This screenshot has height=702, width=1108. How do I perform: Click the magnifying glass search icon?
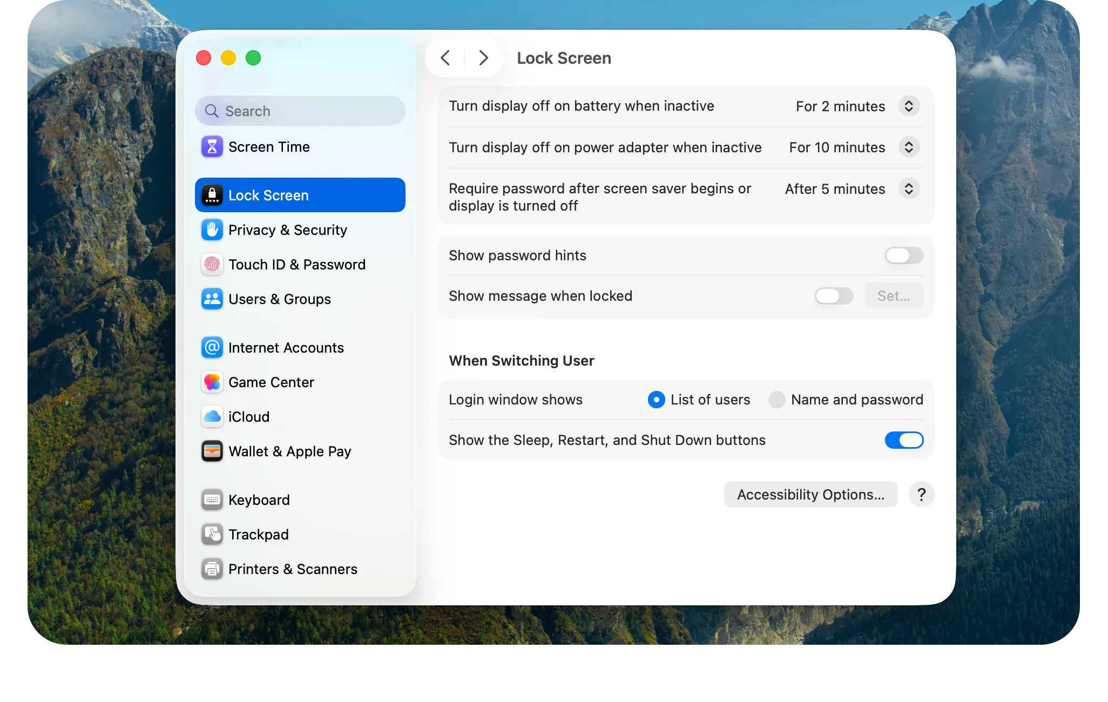pyautogui.click(x=212, y=111)
